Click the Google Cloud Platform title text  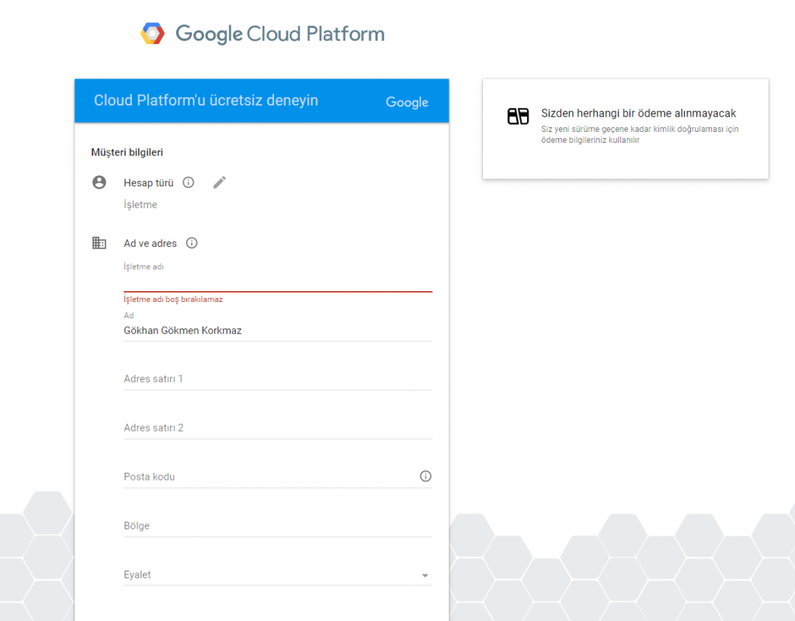coord(279,34)
